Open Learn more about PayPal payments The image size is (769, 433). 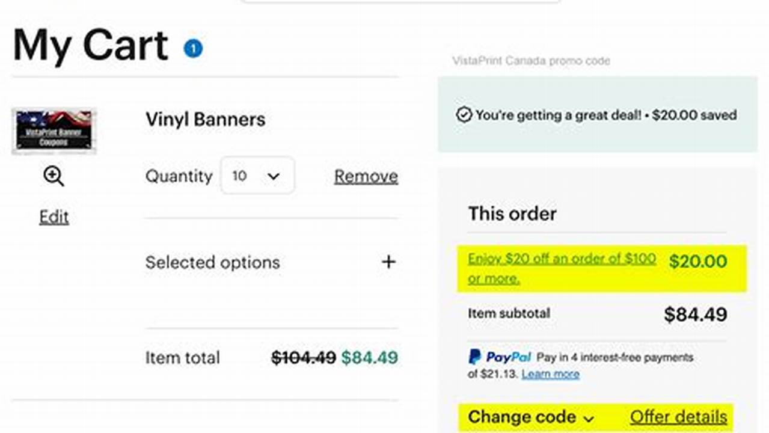(x=550, y=374)
